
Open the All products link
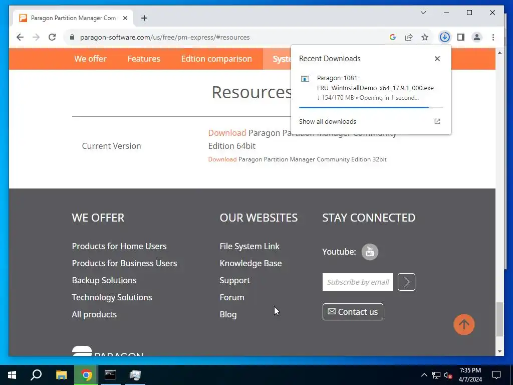point(94,314)
